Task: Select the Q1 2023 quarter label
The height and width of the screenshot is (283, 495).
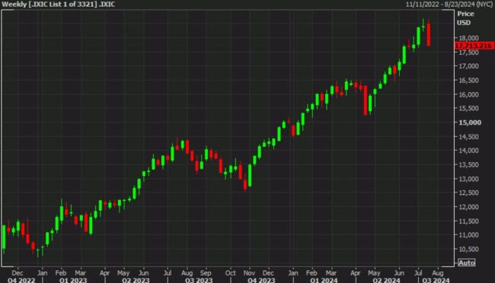Action: [73, 280]
